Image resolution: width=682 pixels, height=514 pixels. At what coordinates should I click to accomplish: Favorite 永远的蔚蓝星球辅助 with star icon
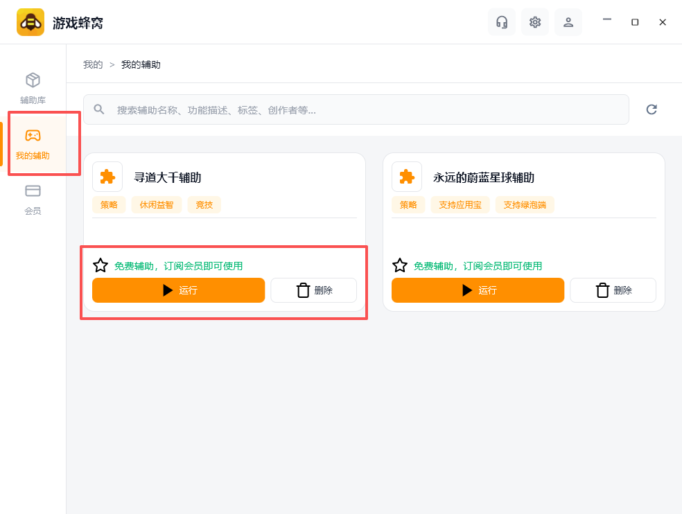pos(400,265)
